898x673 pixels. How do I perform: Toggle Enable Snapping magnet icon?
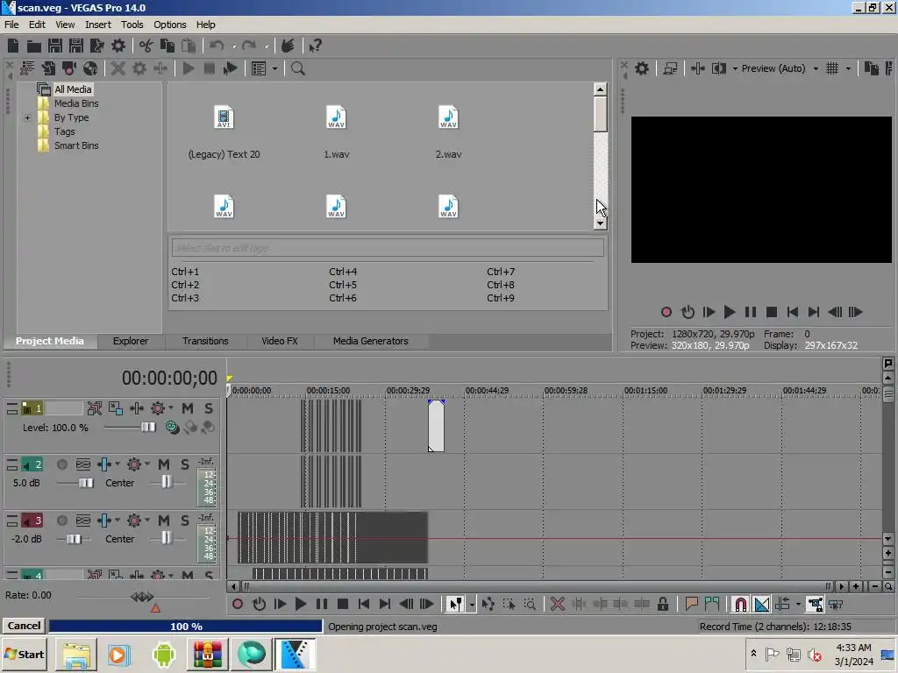[x=740, y=605]
